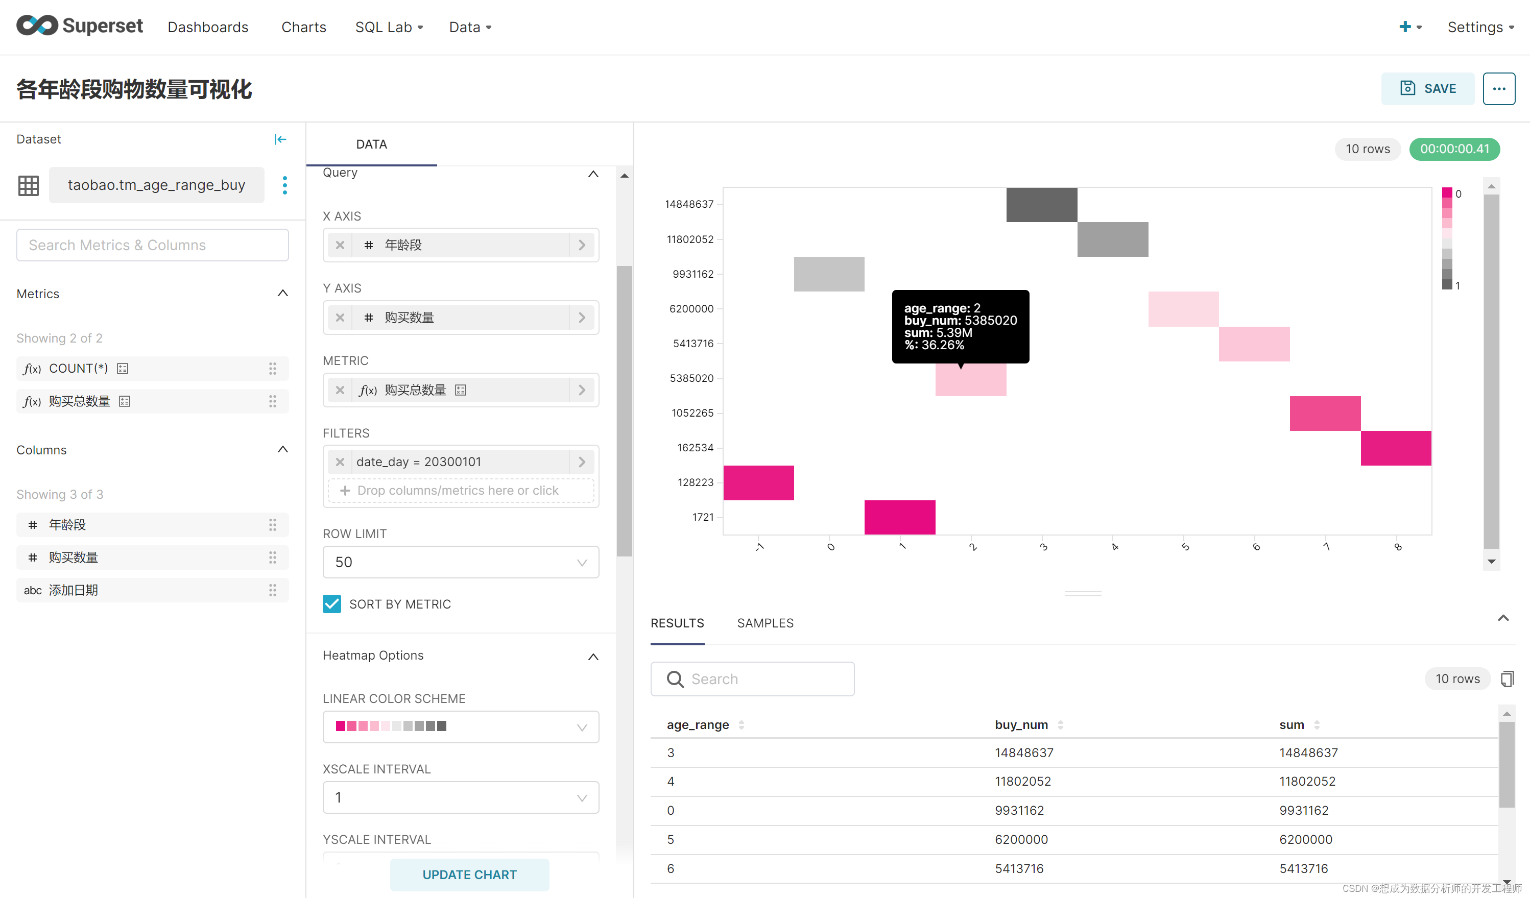This screenshot has width=1530, height=898.
Task: Open Metric 购买总数量 edit arrow
Action: click(582, 390)
